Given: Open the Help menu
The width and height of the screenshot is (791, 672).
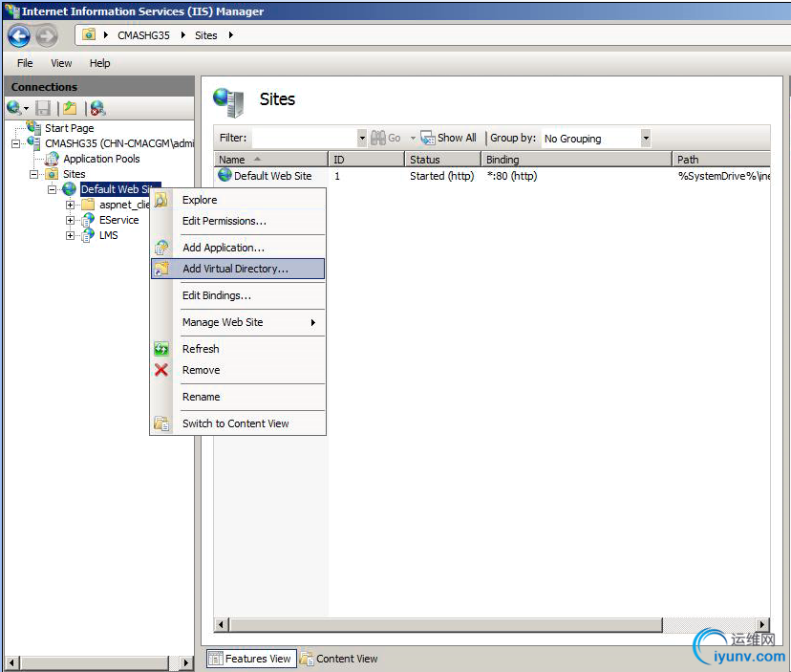Looking at the screenshot, I should pos(100,63).
